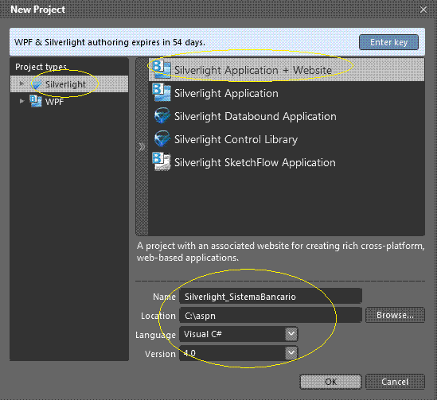Select the Silverlight SketchFlow Application icon

162,161
